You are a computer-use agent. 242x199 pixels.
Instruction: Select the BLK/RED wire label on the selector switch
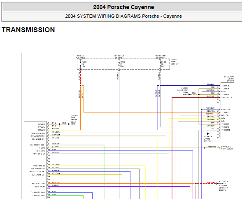(211, 96)
